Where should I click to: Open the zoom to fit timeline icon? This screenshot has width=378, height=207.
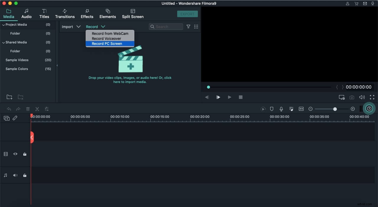click(x=301, y=109)
